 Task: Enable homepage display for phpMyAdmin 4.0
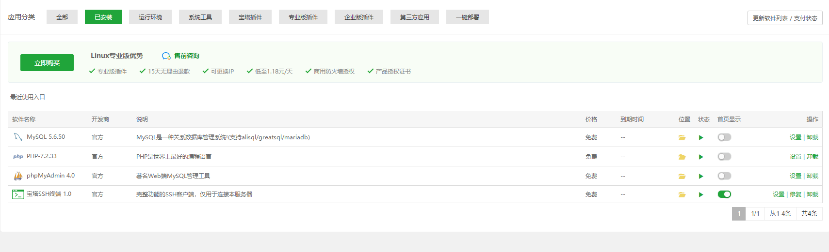[724, 176]
